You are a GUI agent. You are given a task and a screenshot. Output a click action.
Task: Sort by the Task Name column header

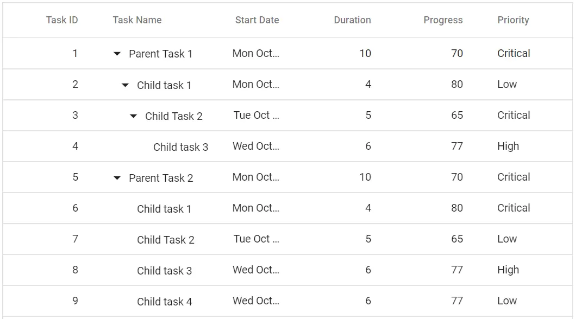[x=136, y=20]
